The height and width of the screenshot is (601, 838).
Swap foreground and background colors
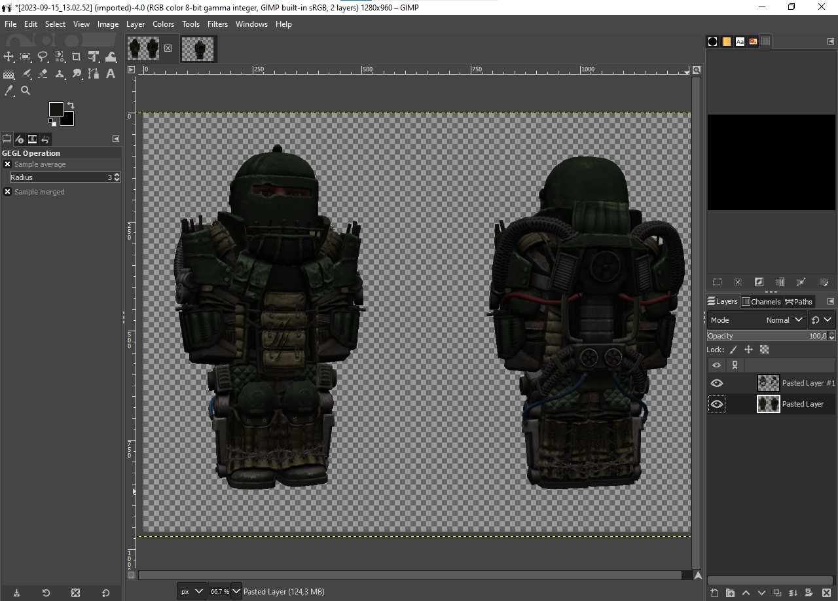tap(71, 105)
